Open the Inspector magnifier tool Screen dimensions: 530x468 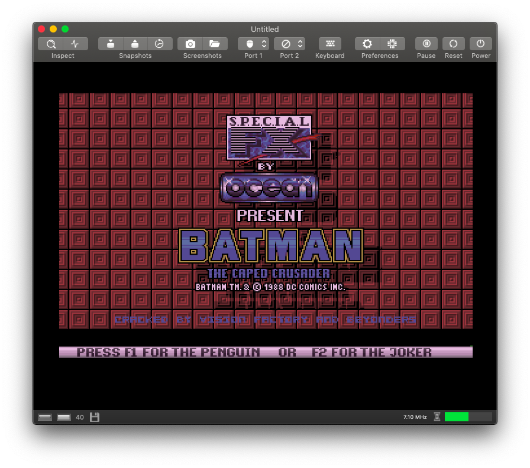tap(51, 44)
